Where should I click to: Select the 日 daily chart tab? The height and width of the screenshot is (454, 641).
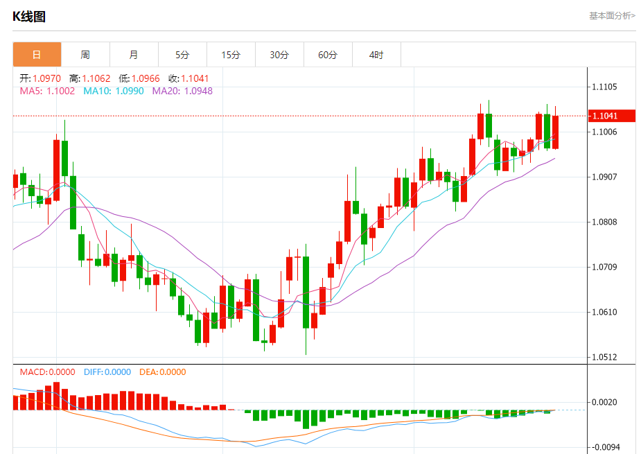(37, 54)
